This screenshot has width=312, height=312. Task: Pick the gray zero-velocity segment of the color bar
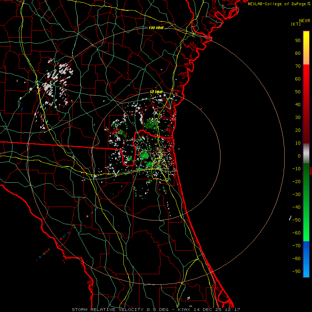[x=306, y=154]
